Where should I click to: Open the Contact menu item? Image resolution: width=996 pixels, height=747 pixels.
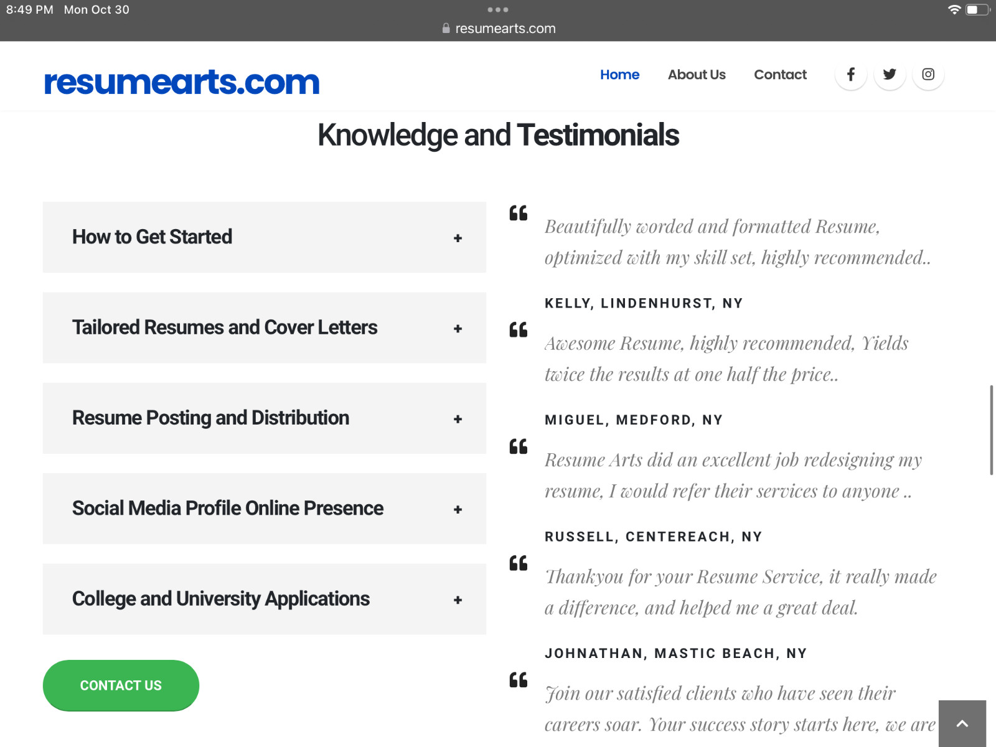pyautogui.click(x=780, y=75)
